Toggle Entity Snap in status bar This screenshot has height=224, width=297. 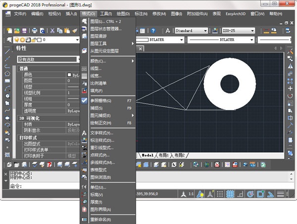coord(260,194)
